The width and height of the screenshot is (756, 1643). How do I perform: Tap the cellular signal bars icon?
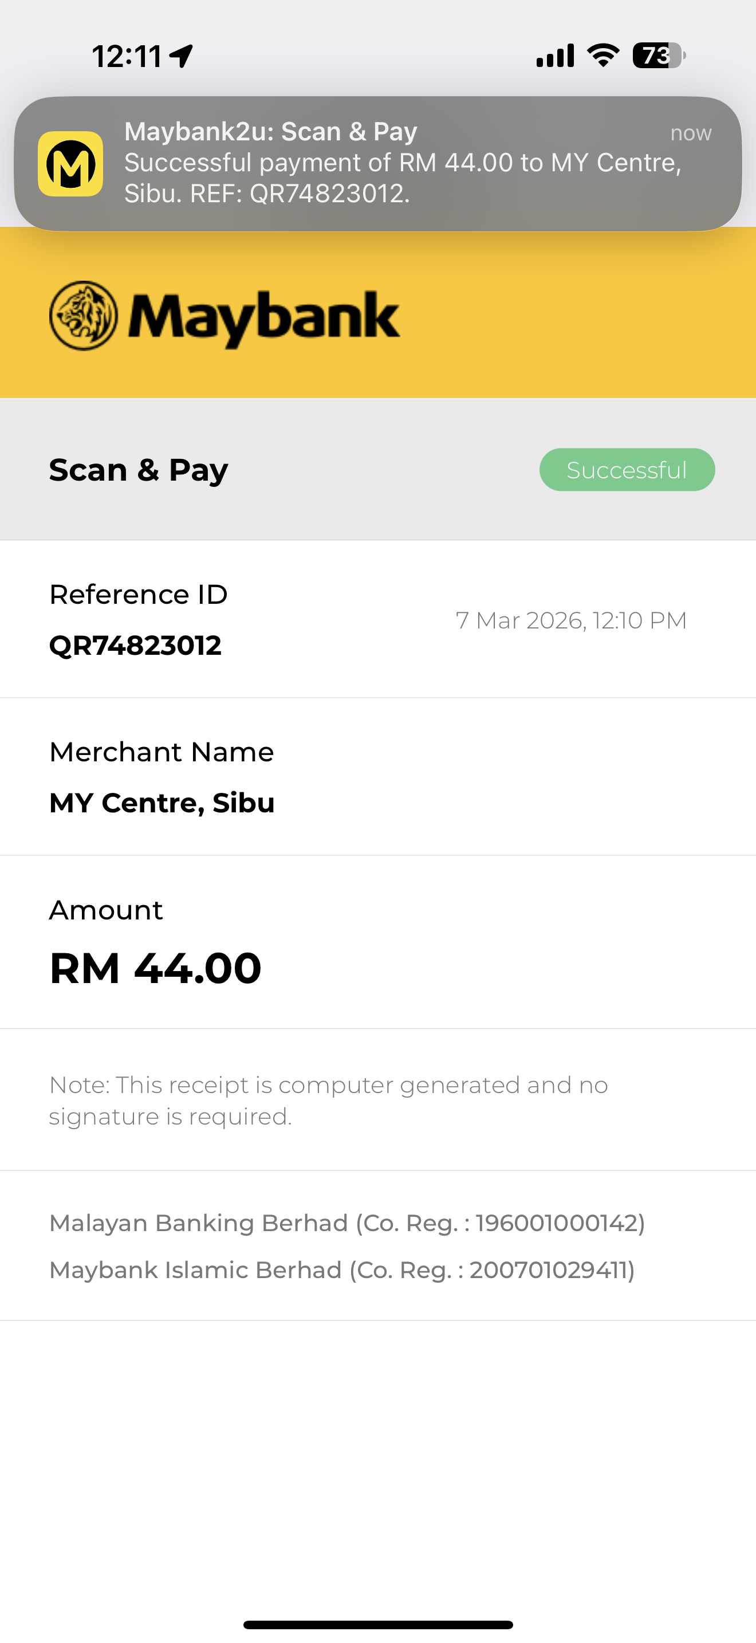pyautogui.click(x=554, y=56)
